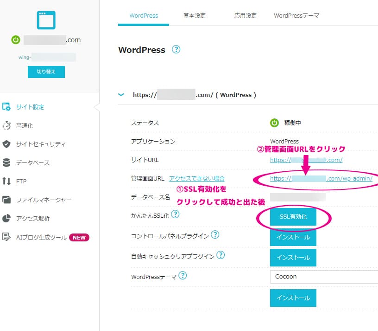The height and width of the screenshot is (331, 378).
Task: Open サイト設定 in the sidebar
Action: coord(30,107)
